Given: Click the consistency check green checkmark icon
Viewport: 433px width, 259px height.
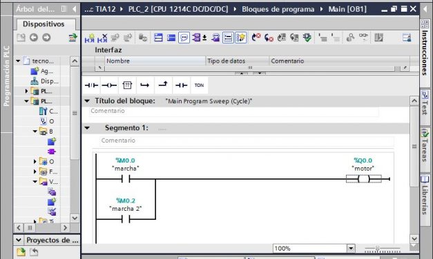Looking at the screenshot, I should (x=307, y=38).
